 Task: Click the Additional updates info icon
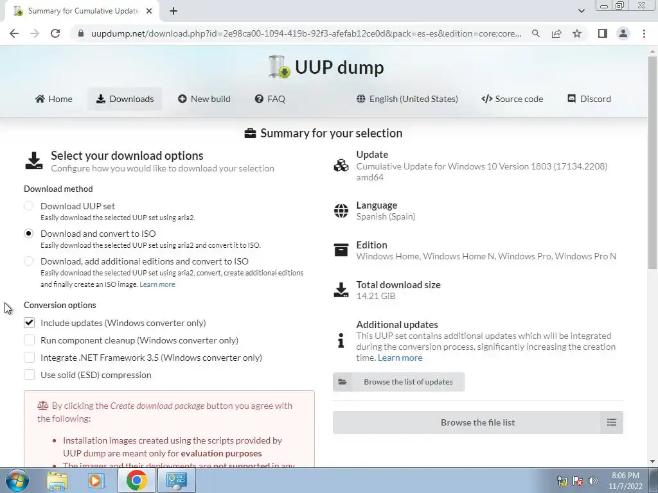[341, 340]
